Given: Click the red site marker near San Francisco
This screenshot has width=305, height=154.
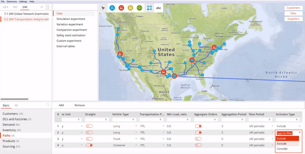Looking at the screenshot, I should click(120, 54).
